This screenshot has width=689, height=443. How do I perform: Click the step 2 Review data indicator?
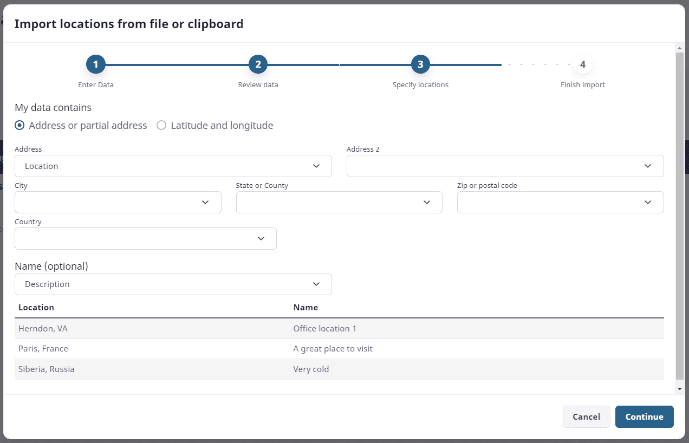[258, 63]
